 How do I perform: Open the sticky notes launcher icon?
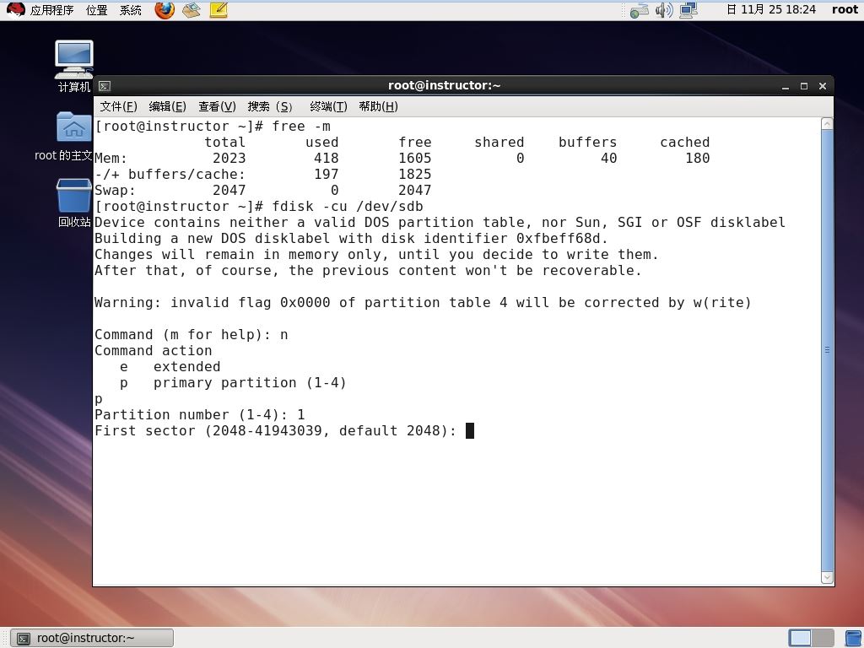(219, 10)
